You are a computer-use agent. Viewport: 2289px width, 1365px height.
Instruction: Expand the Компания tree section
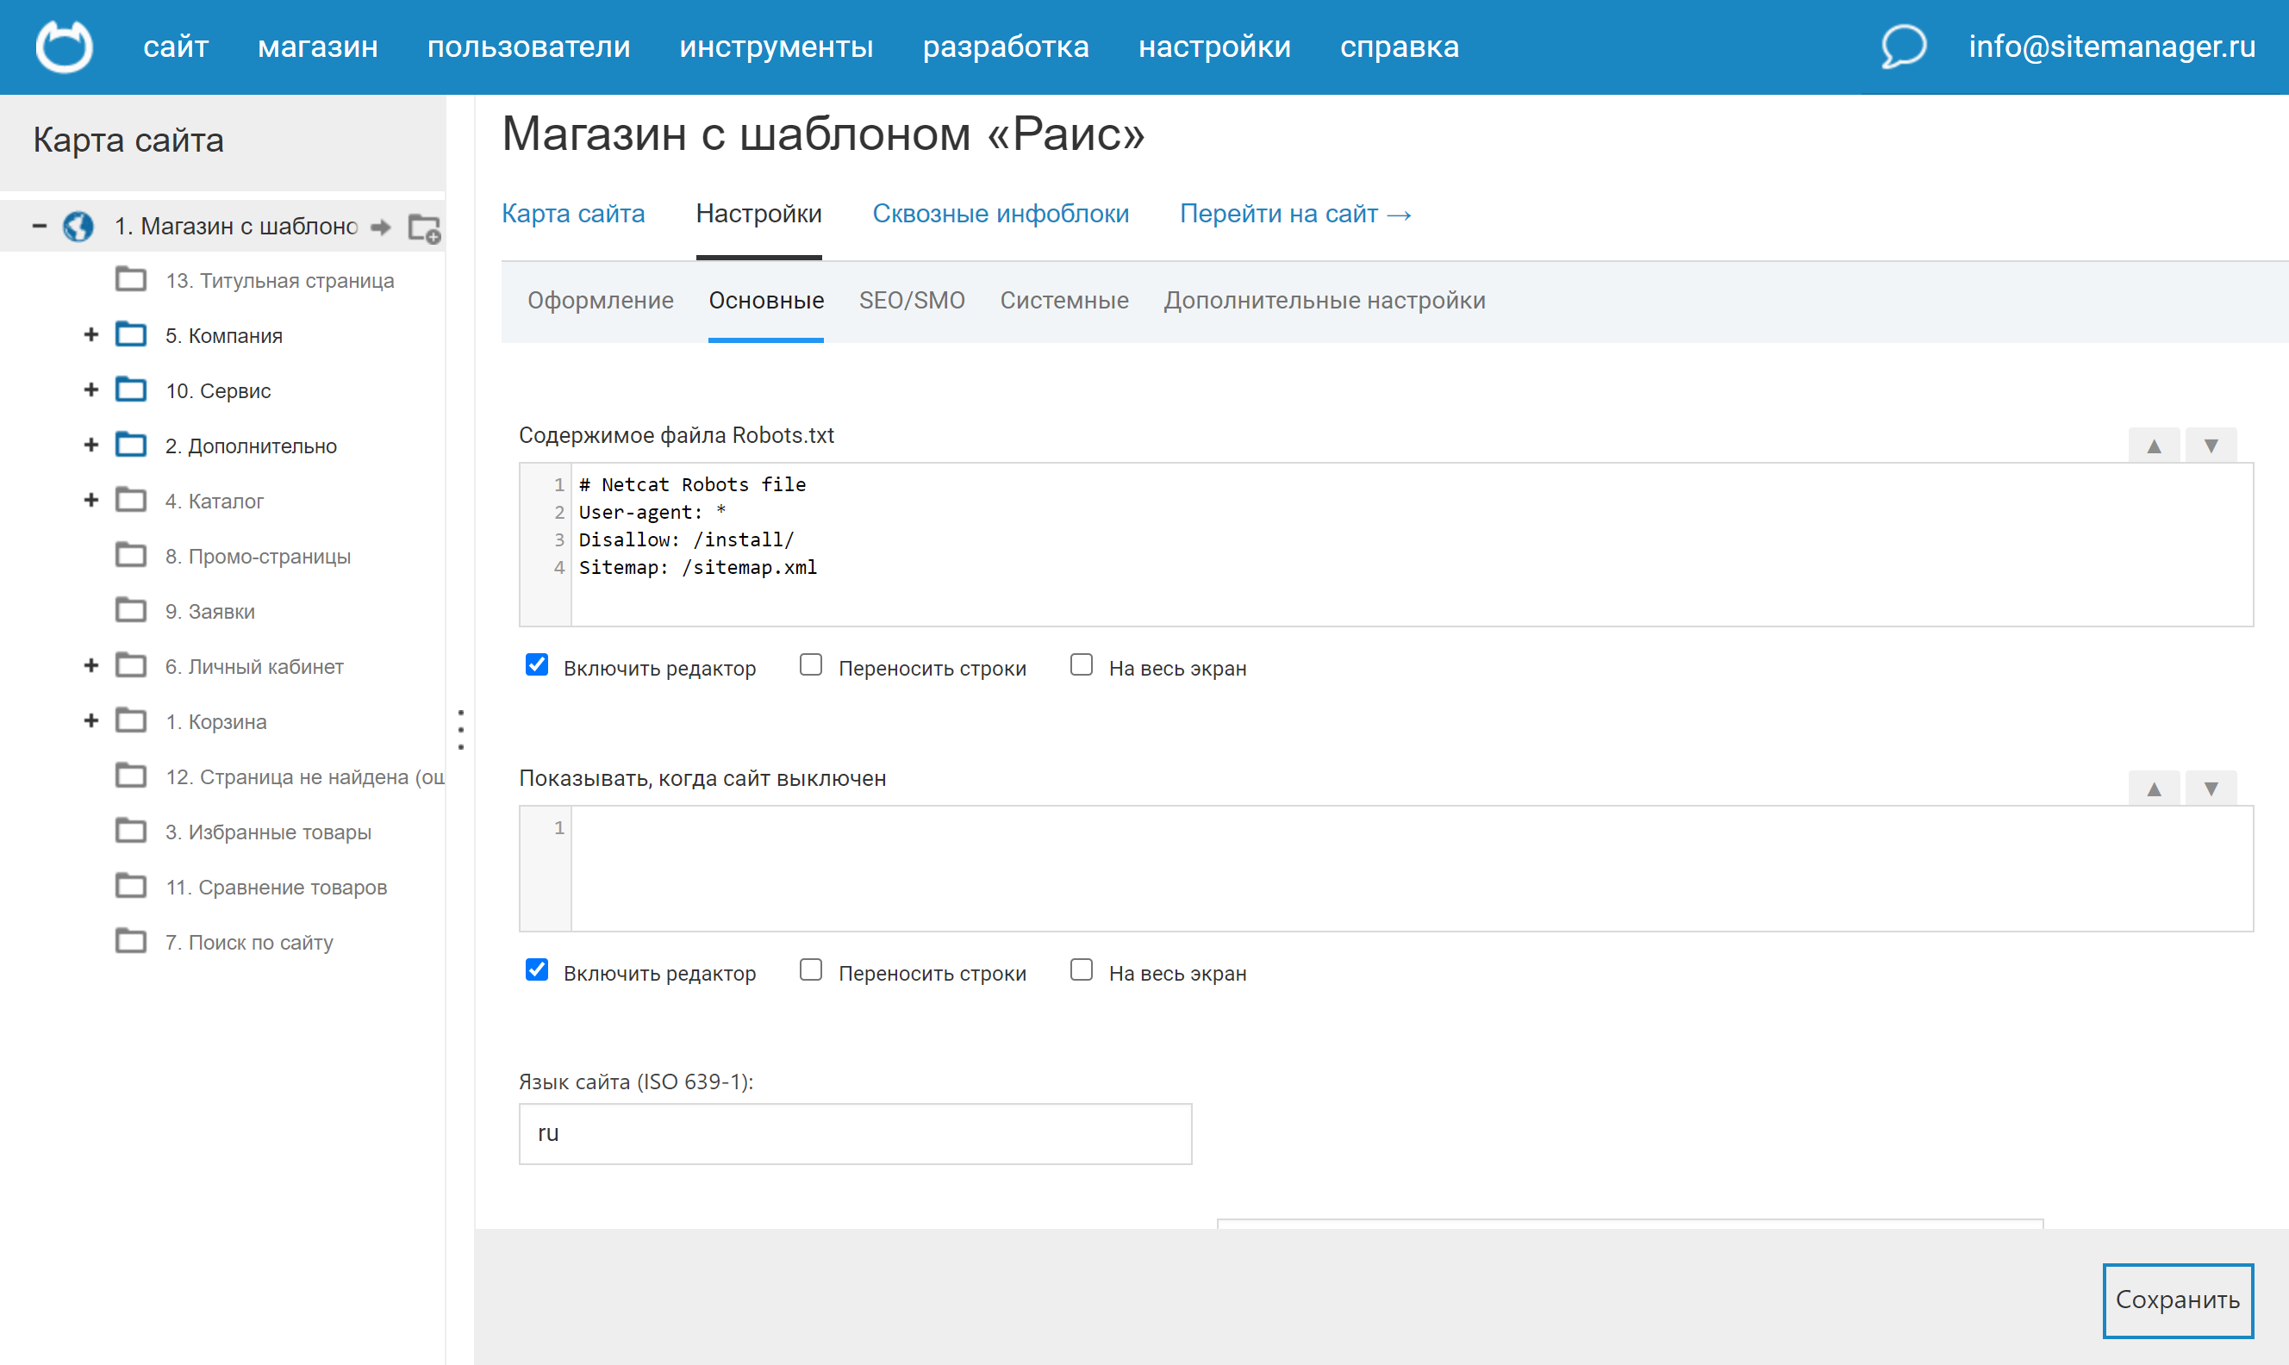point(91,335)
